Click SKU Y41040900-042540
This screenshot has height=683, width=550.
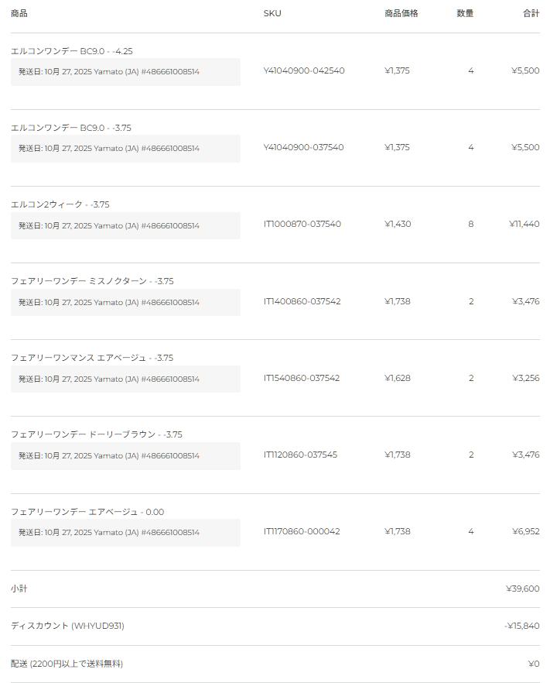[303, 70]
